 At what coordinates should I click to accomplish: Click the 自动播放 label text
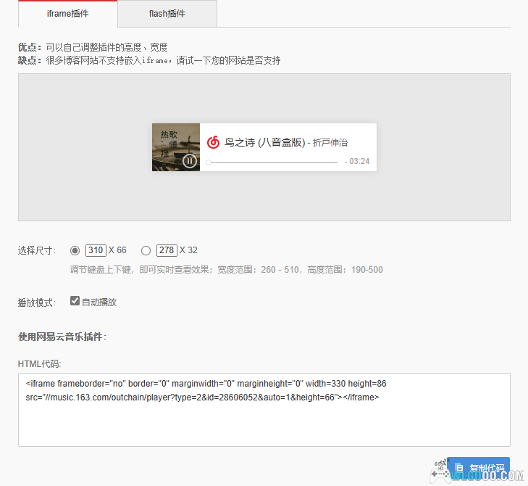pos(99,302)
